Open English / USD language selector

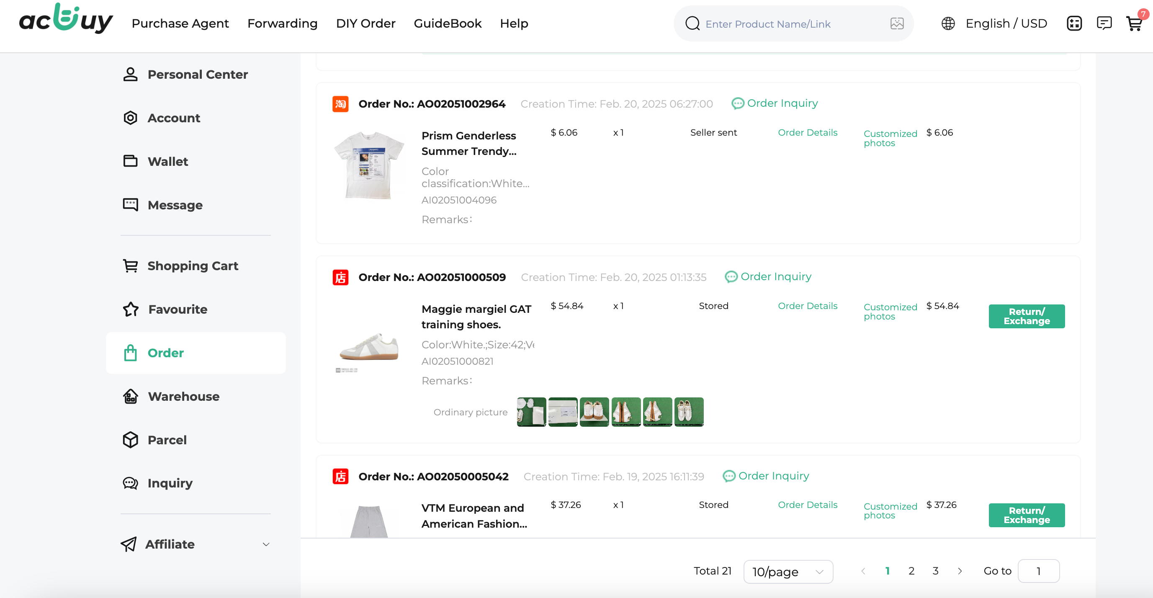(1006, 23)
